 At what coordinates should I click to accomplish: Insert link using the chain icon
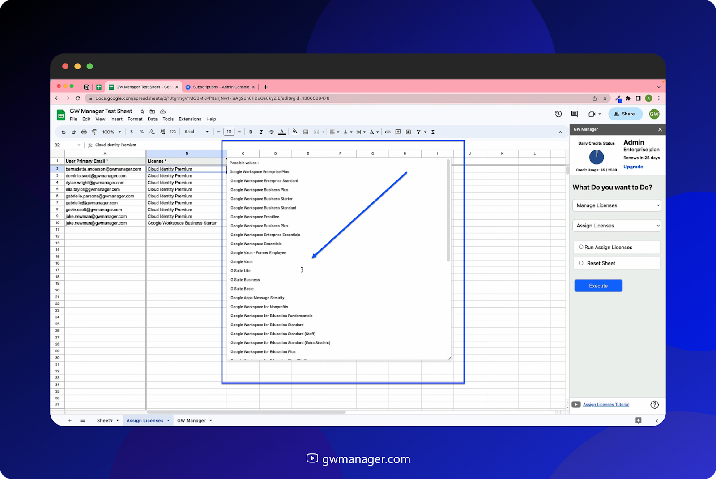[x=388, y=132]
